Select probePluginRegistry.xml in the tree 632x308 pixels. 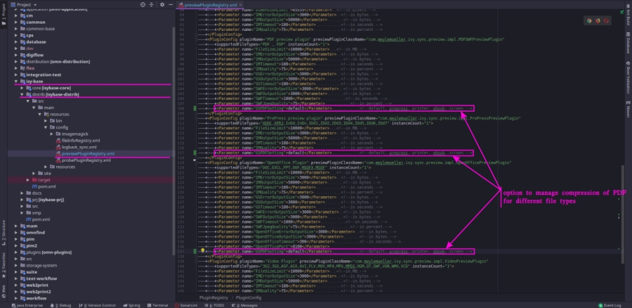click(x=86, y=160)
